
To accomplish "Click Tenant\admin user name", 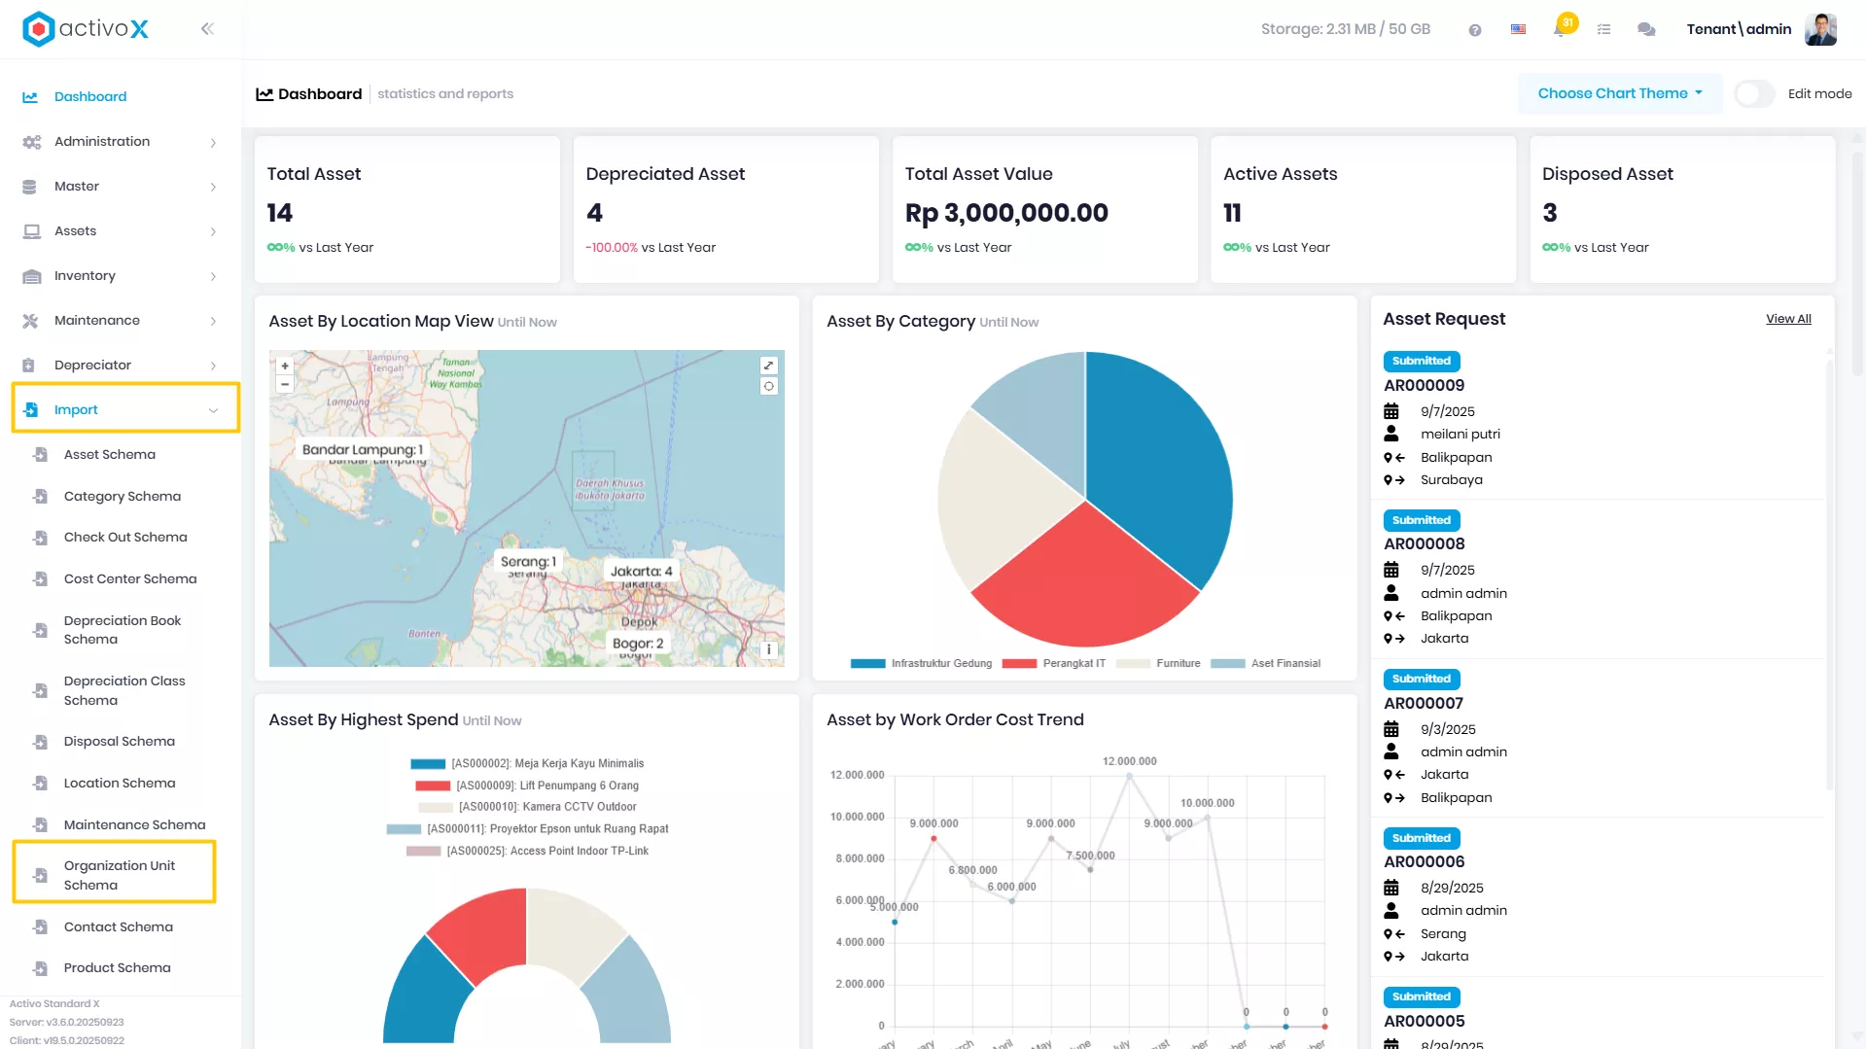I will click(1739, 29).
